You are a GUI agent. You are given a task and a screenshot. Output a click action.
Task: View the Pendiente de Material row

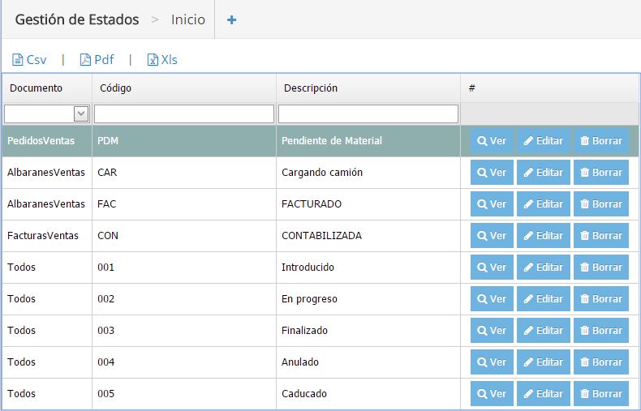click(x=492, y=141)
